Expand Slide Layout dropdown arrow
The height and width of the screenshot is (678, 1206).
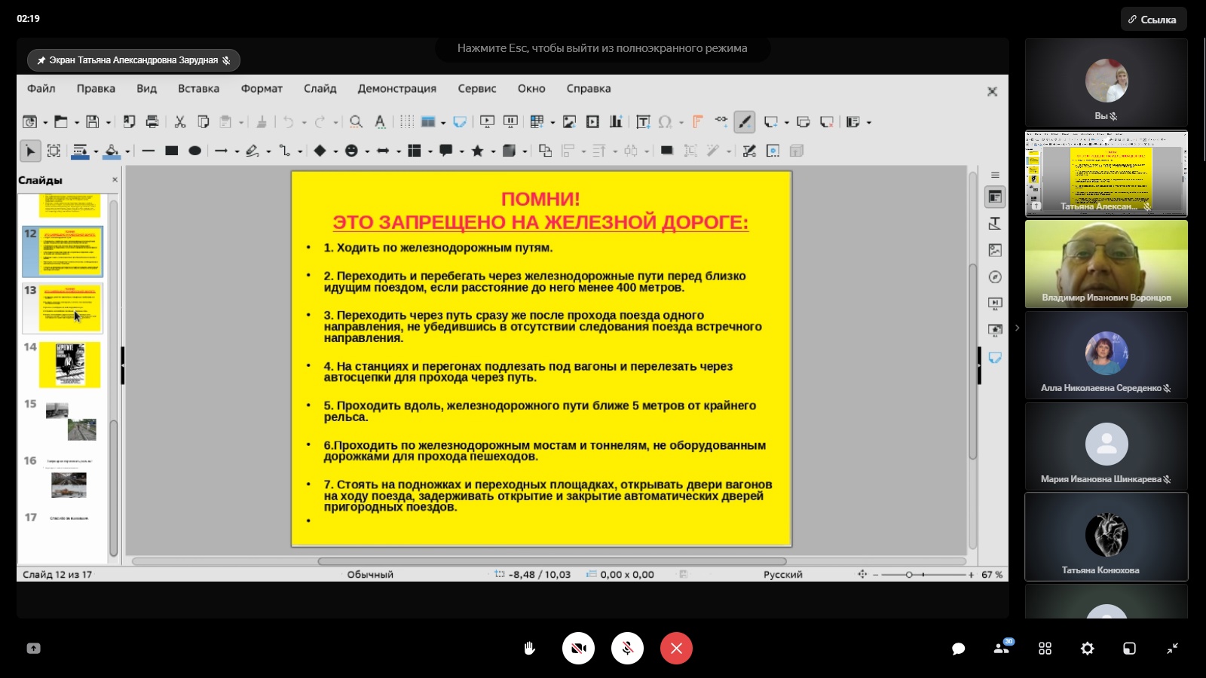tap(868, 122)
